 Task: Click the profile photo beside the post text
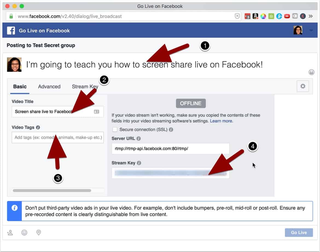click(14, 65)
